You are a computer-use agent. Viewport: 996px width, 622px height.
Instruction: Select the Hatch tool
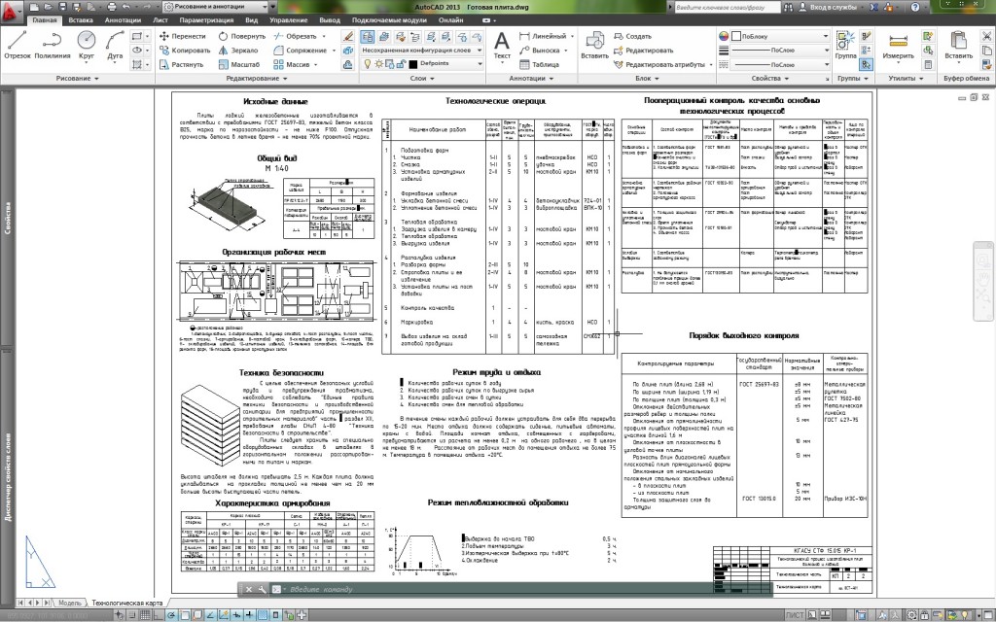136,64
